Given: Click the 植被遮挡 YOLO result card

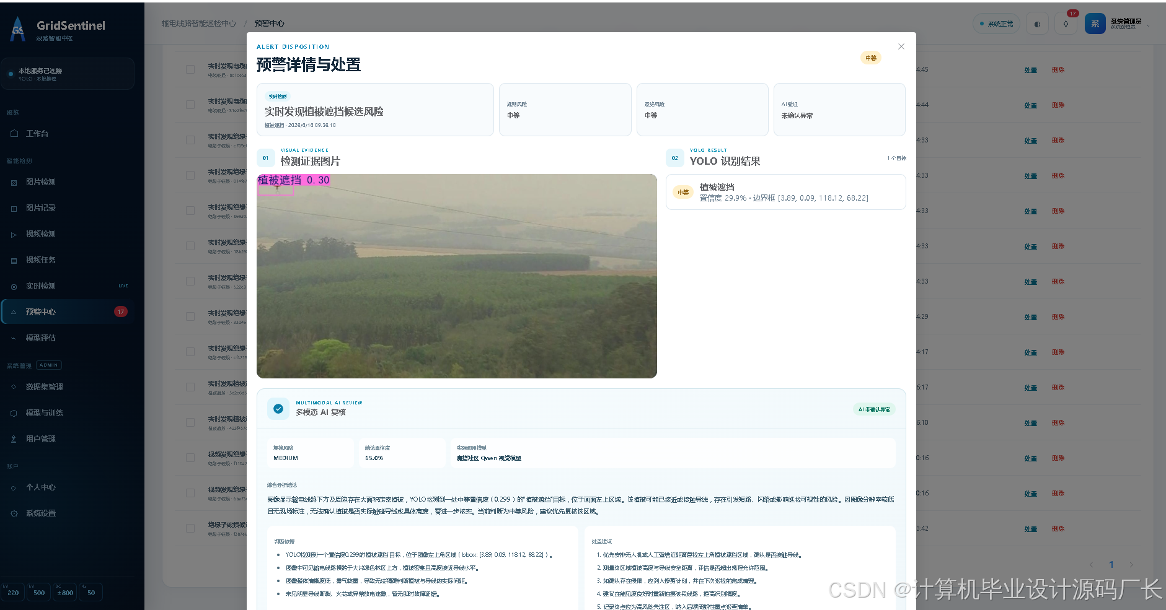Looking at the screenshot, I should [786, 192].
